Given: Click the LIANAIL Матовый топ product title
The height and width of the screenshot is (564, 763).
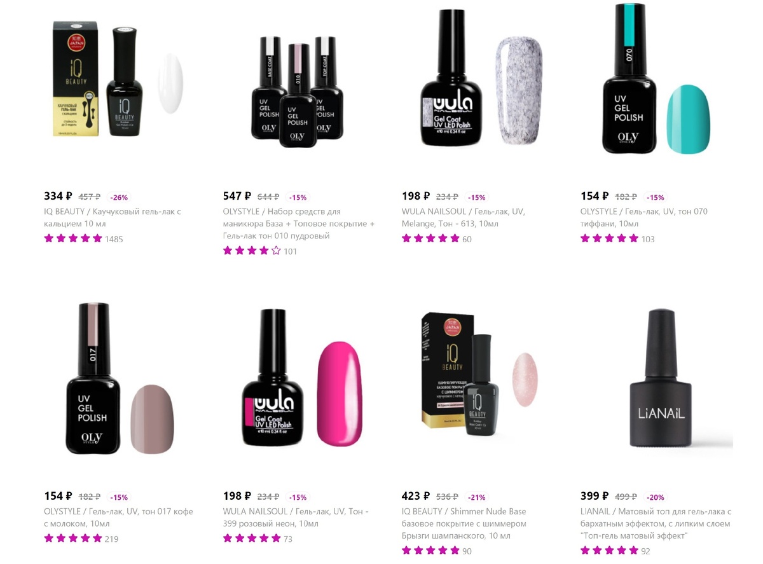Looking at the screenshot, I should click(x=656, y=523).
